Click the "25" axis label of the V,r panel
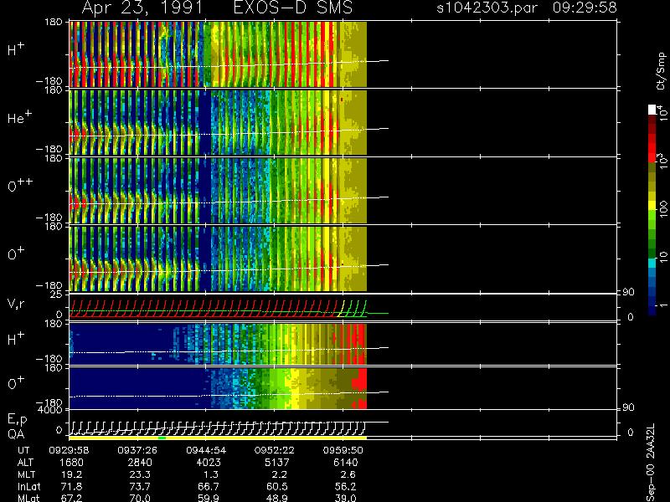Screen dimensions: 670x502 [58, 295]
